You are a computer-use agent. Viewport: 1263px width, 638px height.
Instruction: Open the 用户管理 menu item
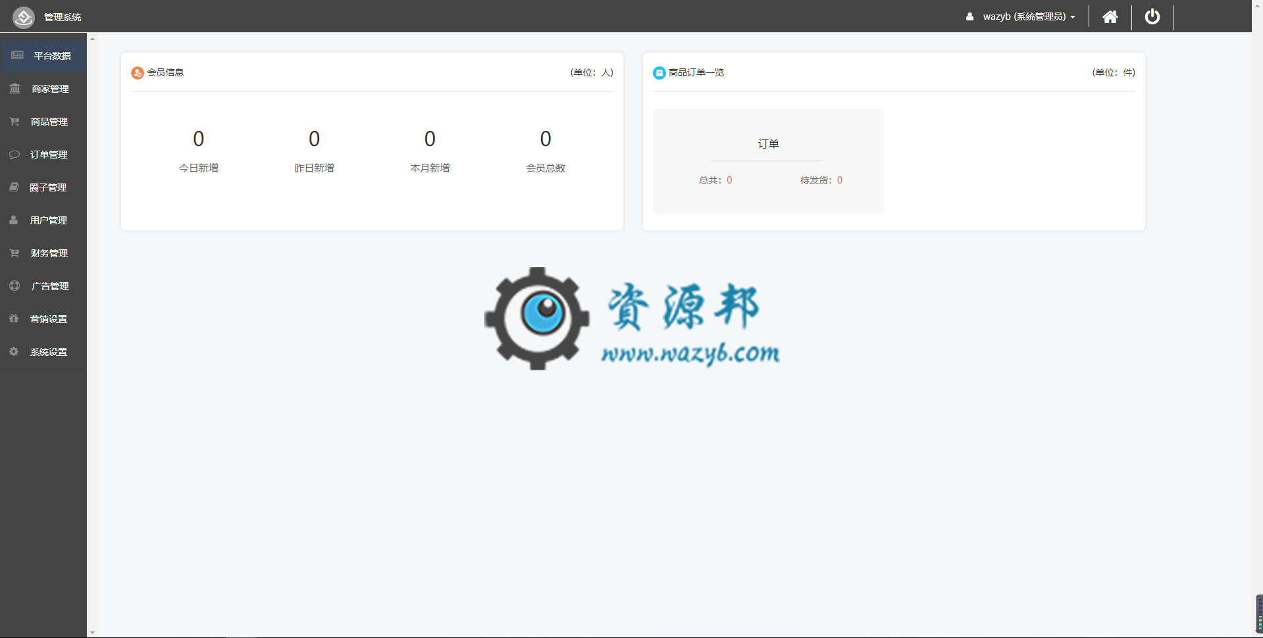pos(43,220)
